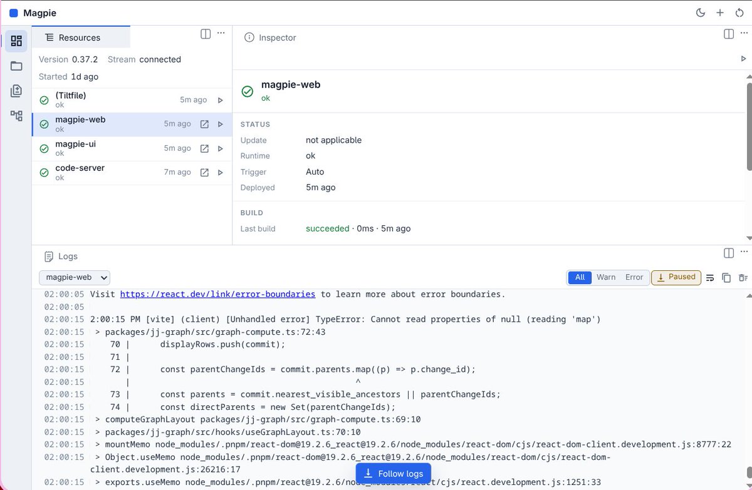Click the Follow logs button

pos(394,474)
